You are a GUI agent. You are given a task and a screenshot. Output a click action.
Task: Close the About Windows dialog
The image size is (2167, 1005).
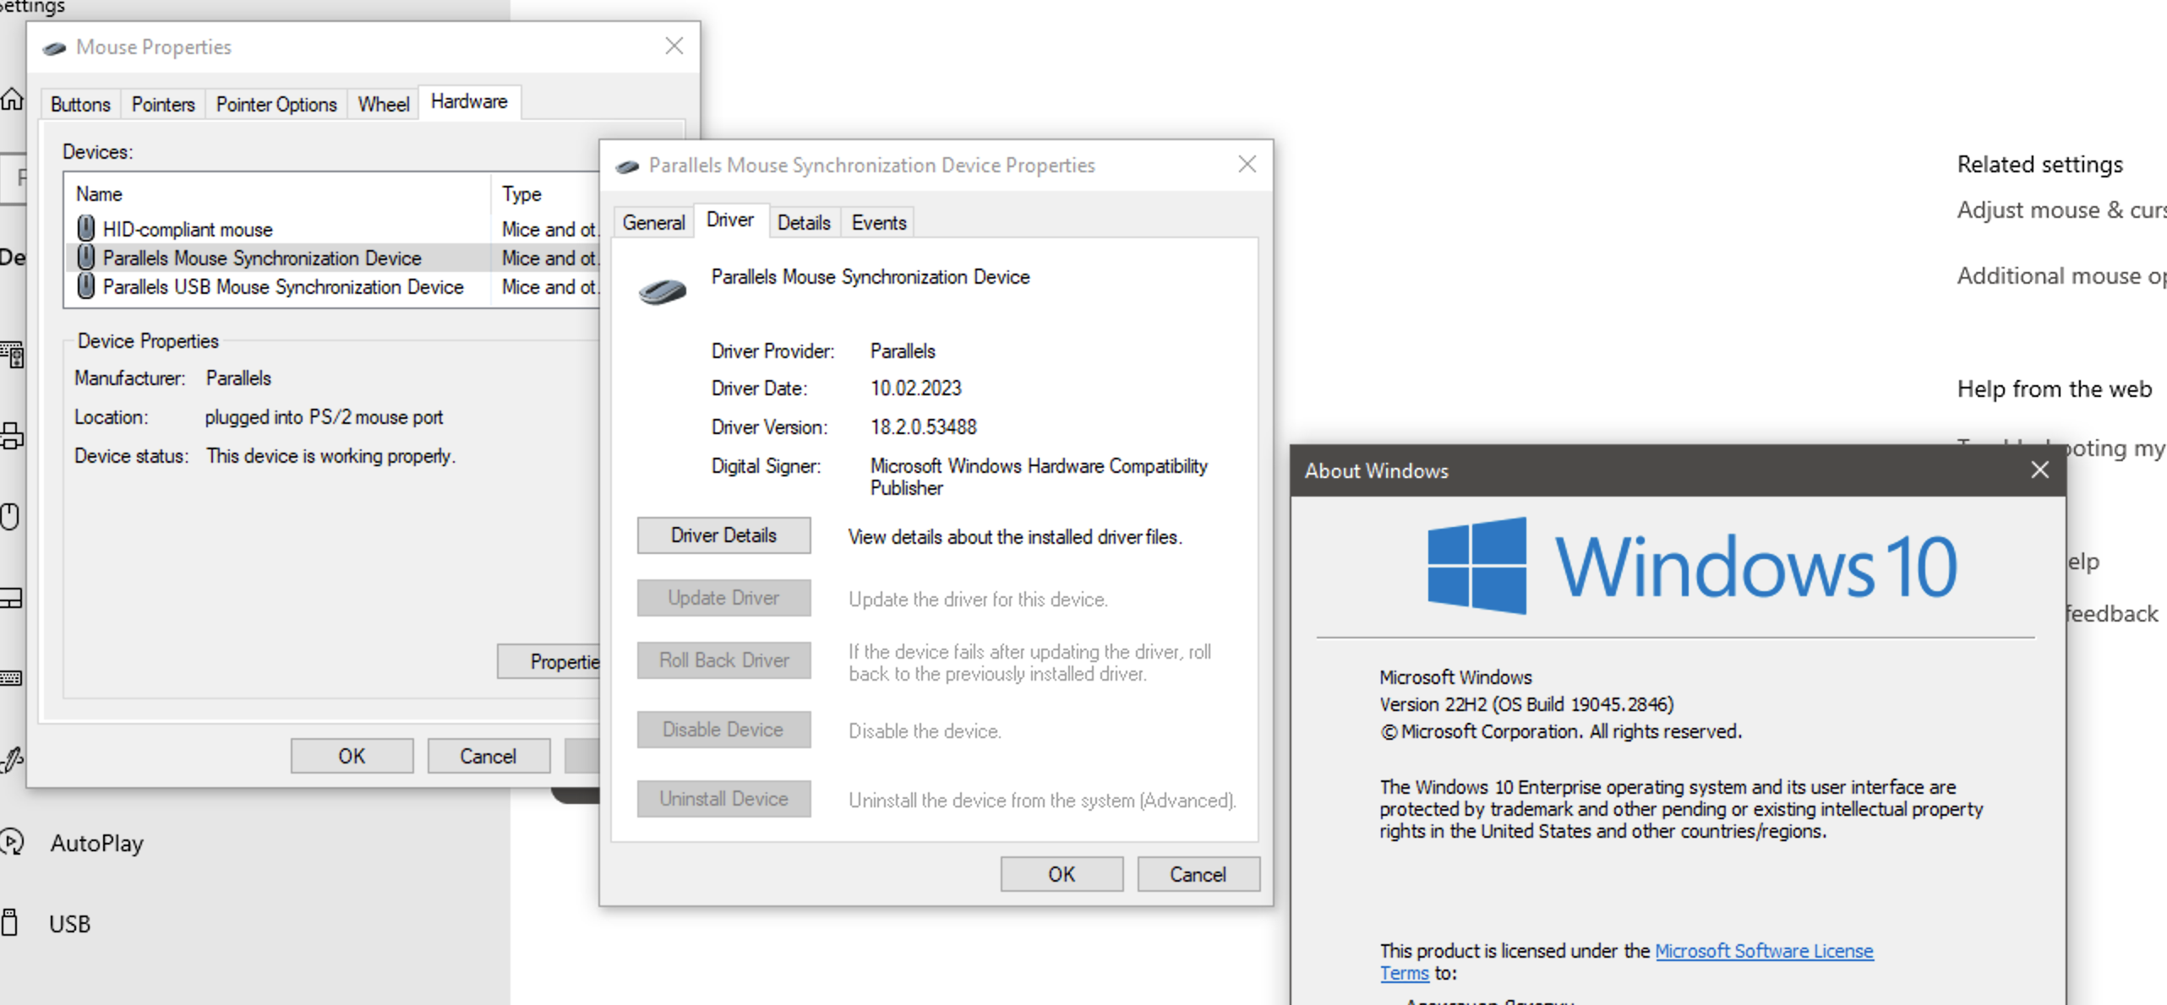(2039, 470)
